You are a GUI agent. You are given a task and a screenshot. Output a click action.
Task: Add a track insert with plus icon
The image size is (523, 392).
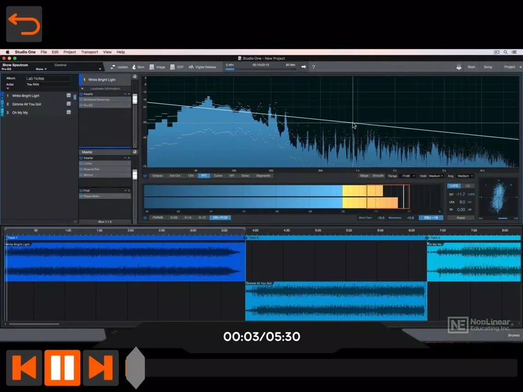coord(129,94)
